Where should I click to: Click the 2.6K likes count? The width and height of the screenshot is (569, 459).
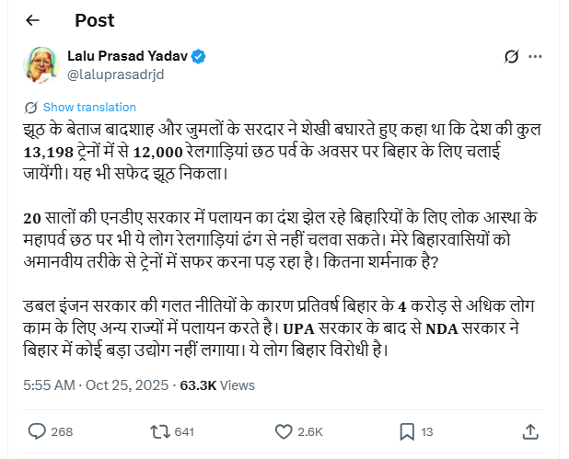pyautogui.click(x=309, y=430)
